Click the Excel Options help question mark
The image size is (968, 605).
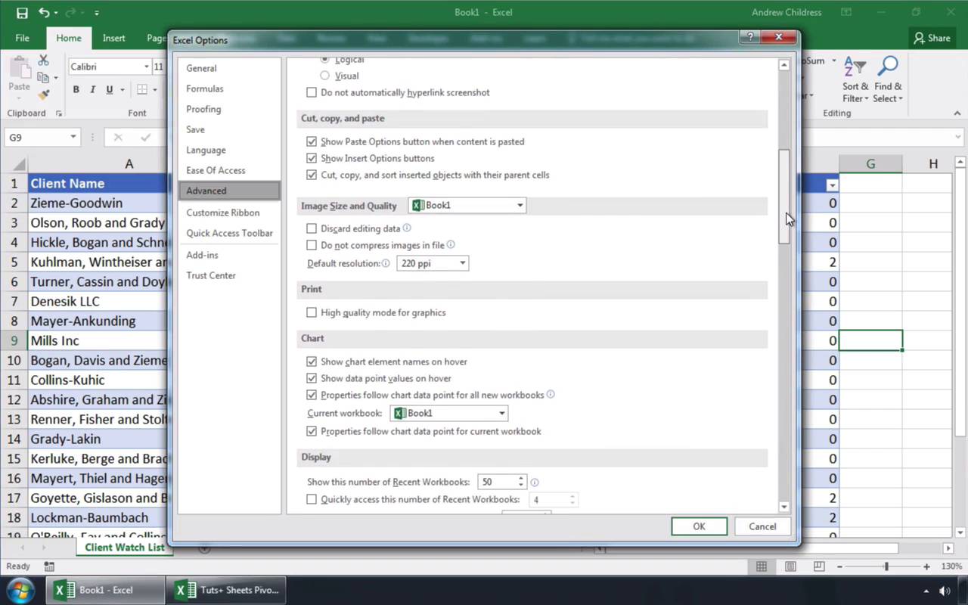click(x=749, y=37)
